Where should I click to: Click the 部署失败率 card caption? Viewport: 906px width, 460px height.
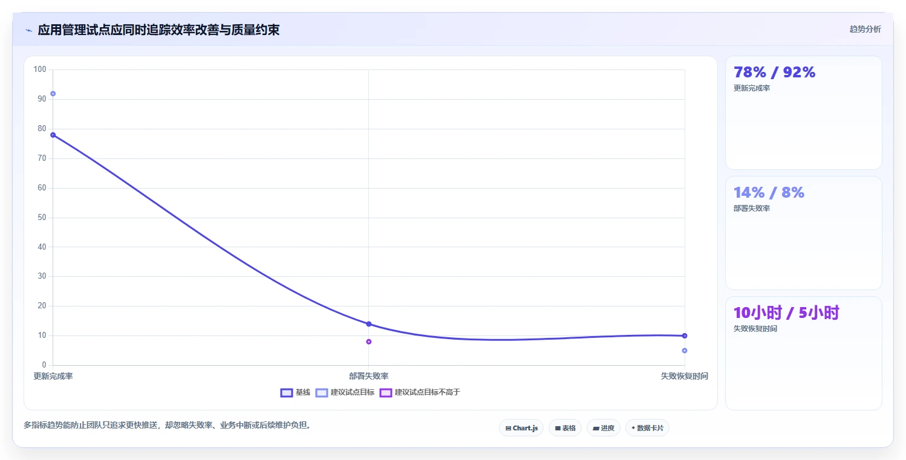click(752, 209)
